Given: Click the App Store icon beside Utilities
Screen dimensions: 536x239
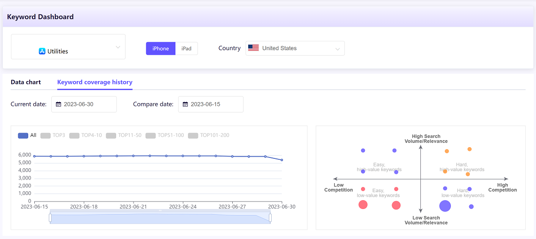Looking at the screenshot, I should point(42,52).
